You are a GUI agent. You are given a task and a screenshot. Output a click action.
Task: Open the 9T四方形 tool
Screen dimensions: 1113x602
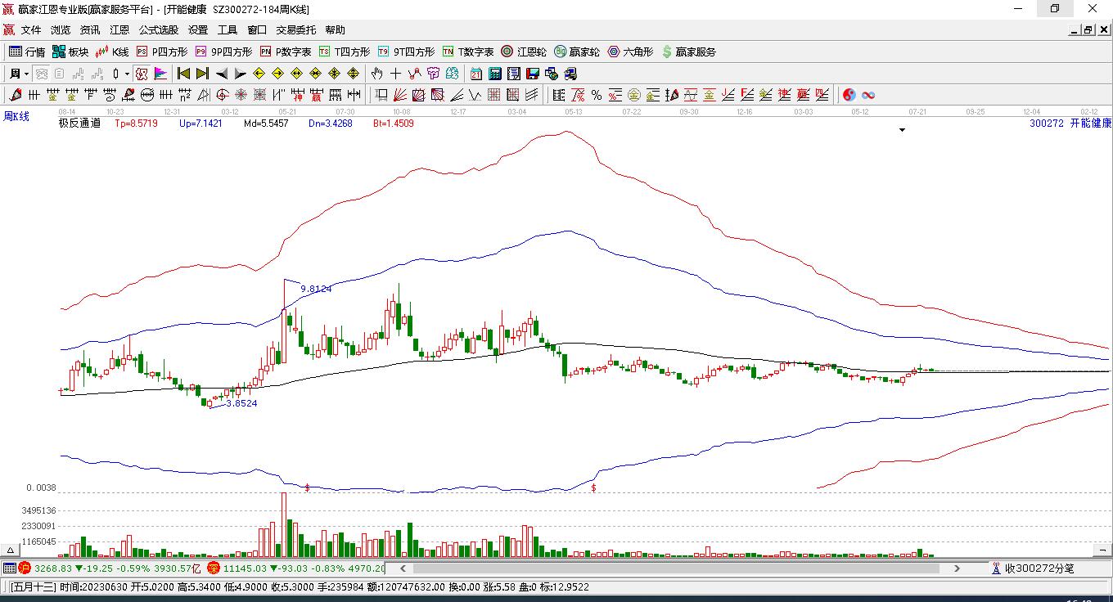click(x=406, y=52)
